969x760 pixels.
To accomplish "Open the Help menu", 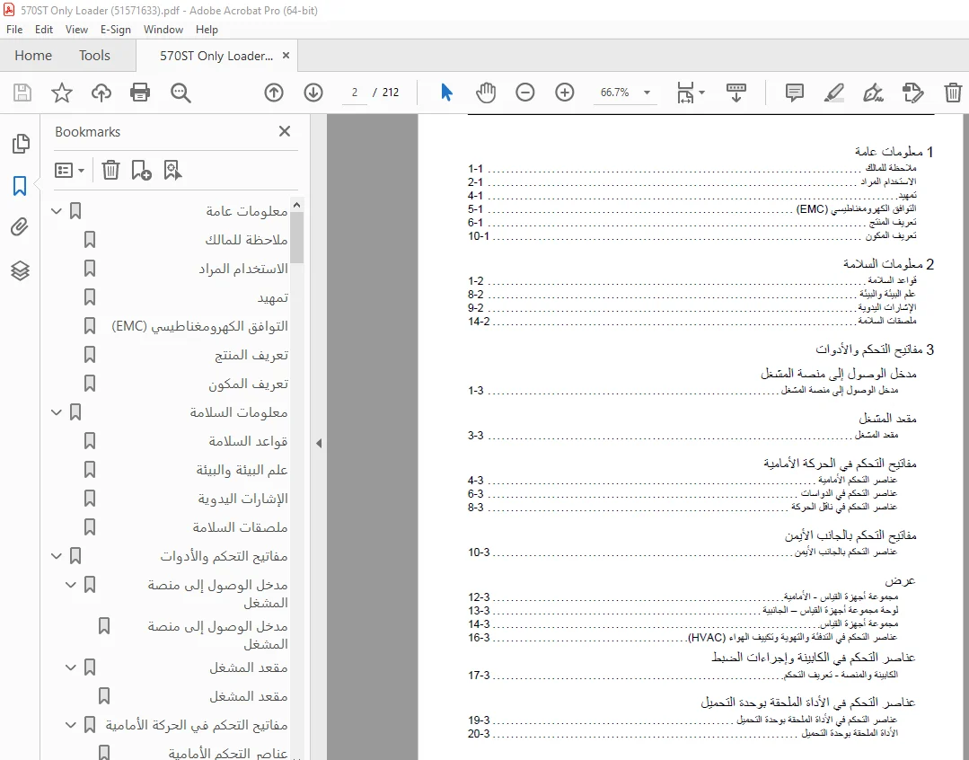I will point(207,29).
